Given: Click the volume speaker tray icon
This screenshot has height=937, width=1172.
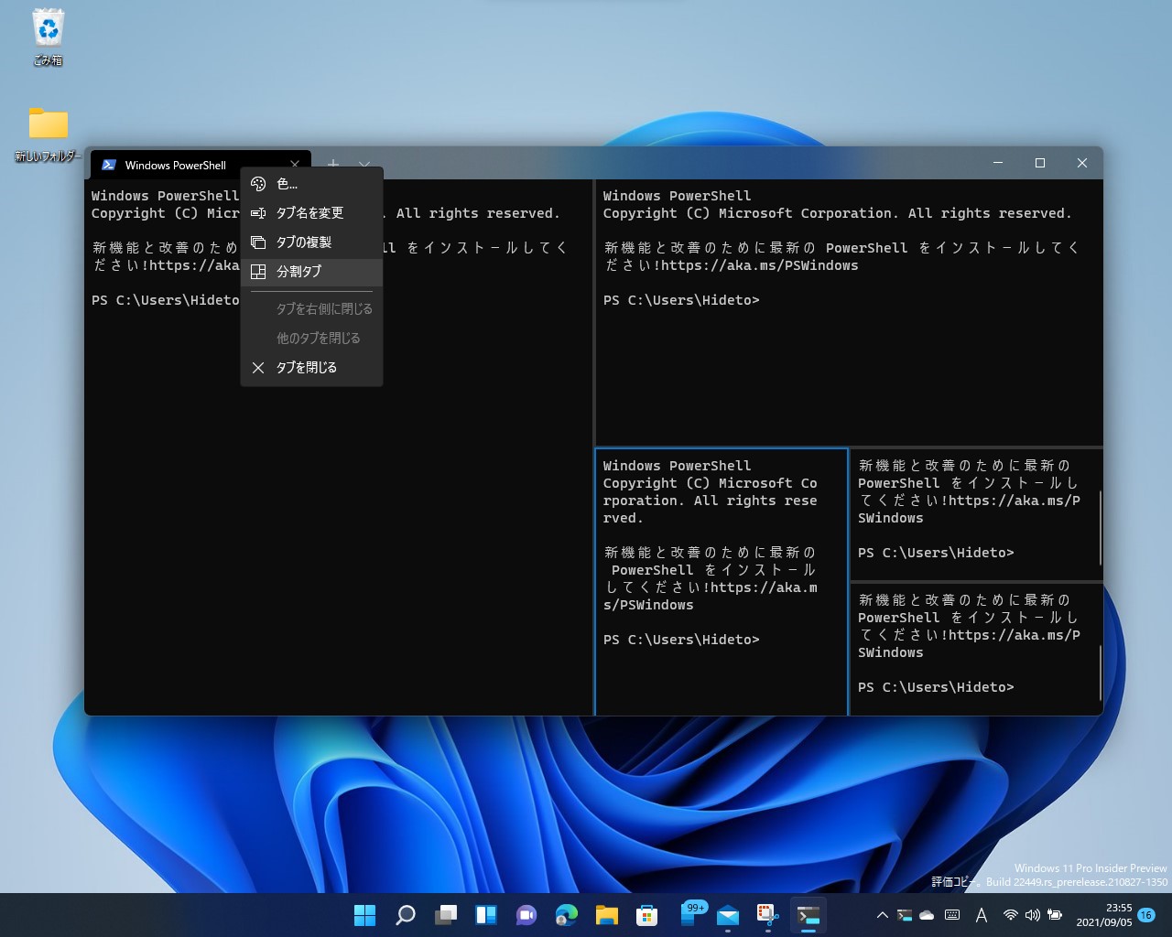Looking at the screenshot, I should [x=1033, y=915].
